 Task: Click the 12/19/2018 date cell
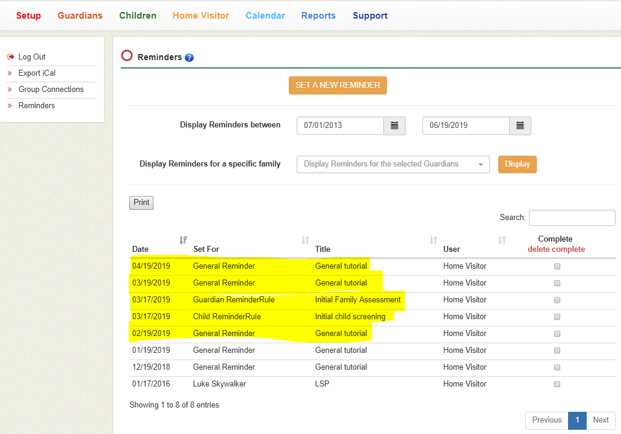tap(151, 367)
